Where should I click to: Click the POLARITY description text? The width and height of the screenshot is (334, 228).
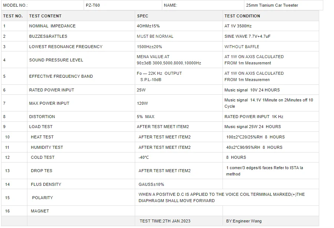(221, 198)
